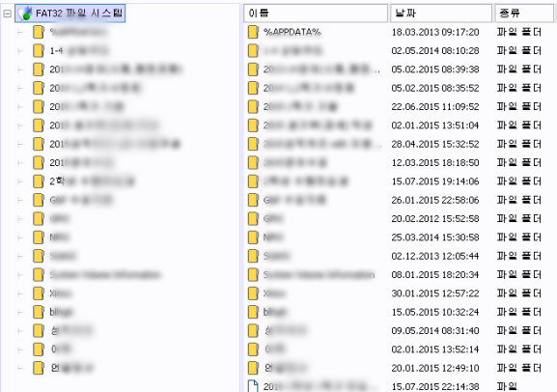The width and height of the screenshot is (557, 392).
Task: Open the %APPDATA% folder name in list
Action: tap(292, 32)
